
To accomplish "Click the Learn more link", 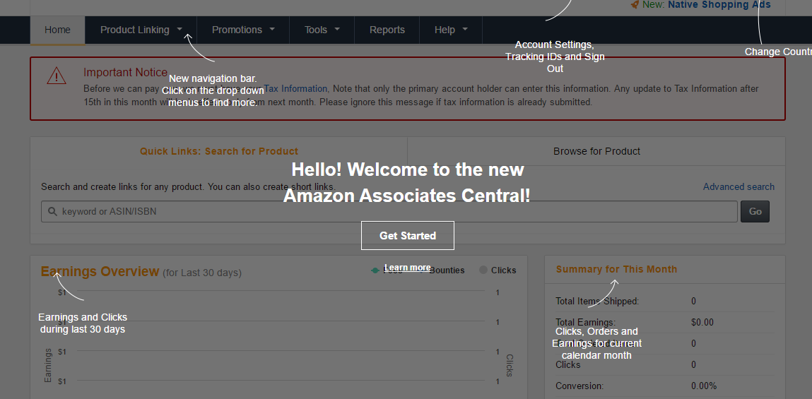I will pyautogui.click(x=408, y=268).
